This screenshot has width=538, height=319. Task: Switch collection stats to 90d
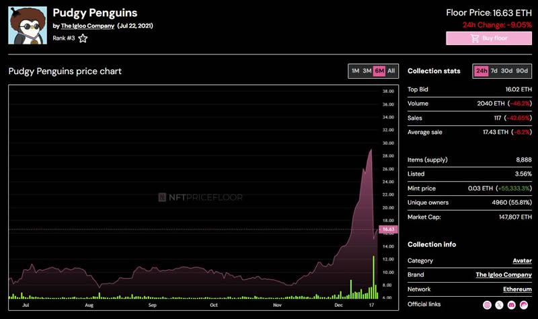click(522, 71)
